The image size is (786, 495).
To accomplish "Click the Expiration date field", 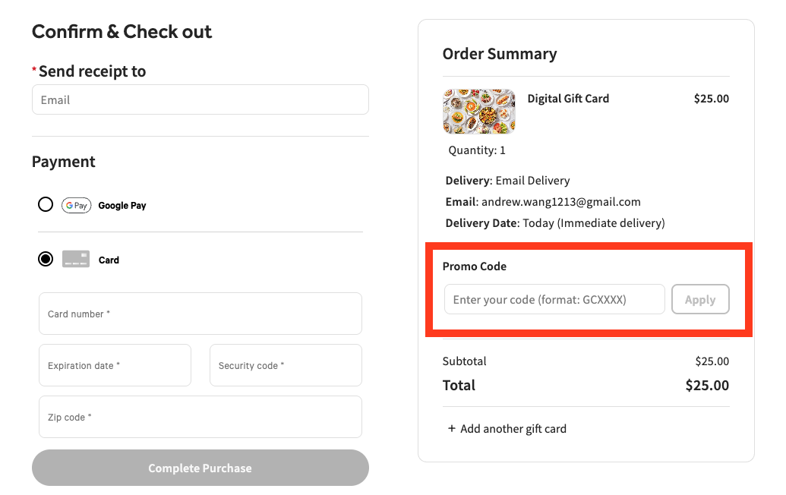I will [115, 365].
